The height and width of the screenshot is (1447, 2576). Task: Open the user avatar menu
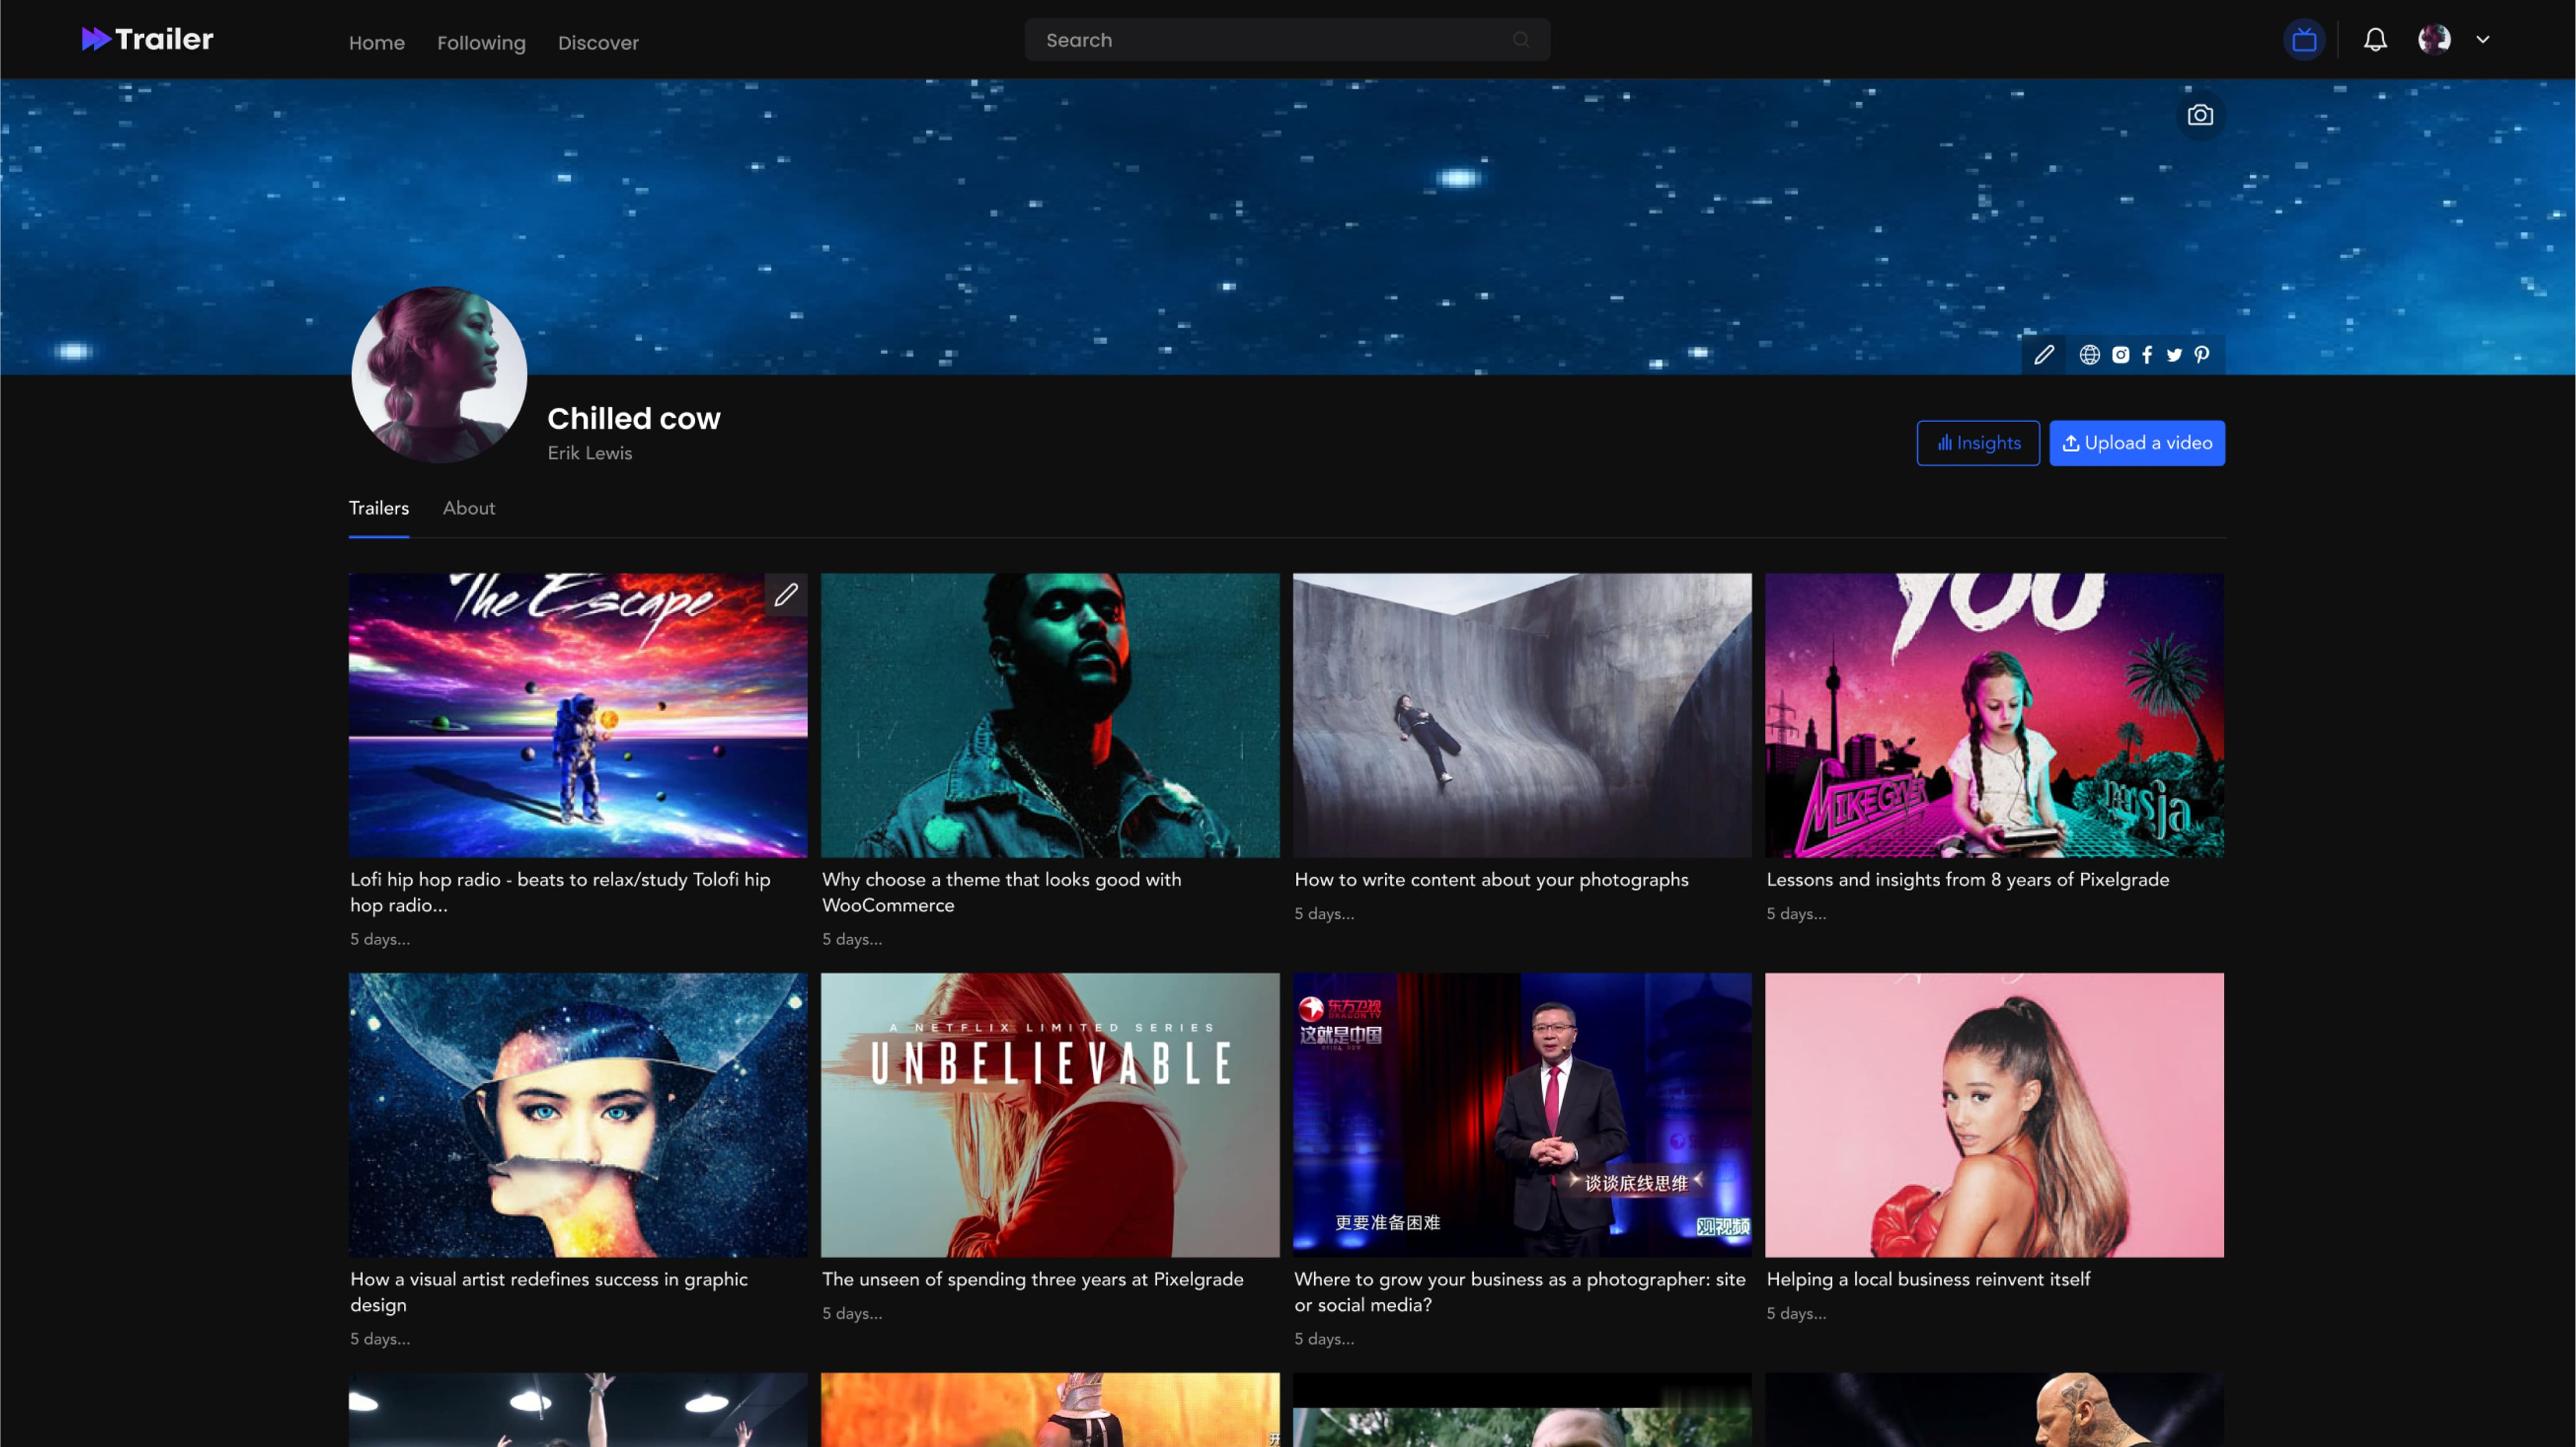[2434, 40]
